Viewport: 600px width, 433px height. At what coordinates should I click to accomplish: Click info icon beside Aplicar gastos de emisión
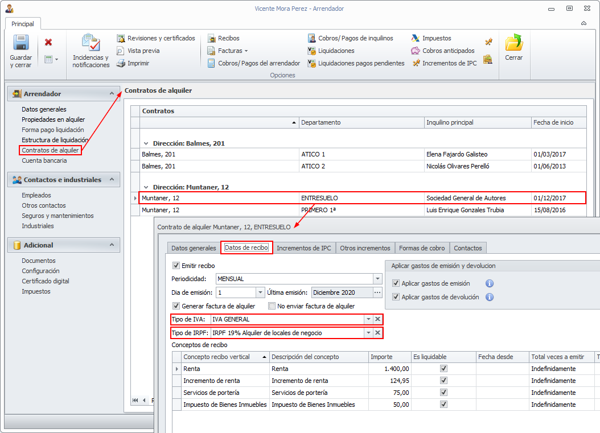tap(489, 283)
